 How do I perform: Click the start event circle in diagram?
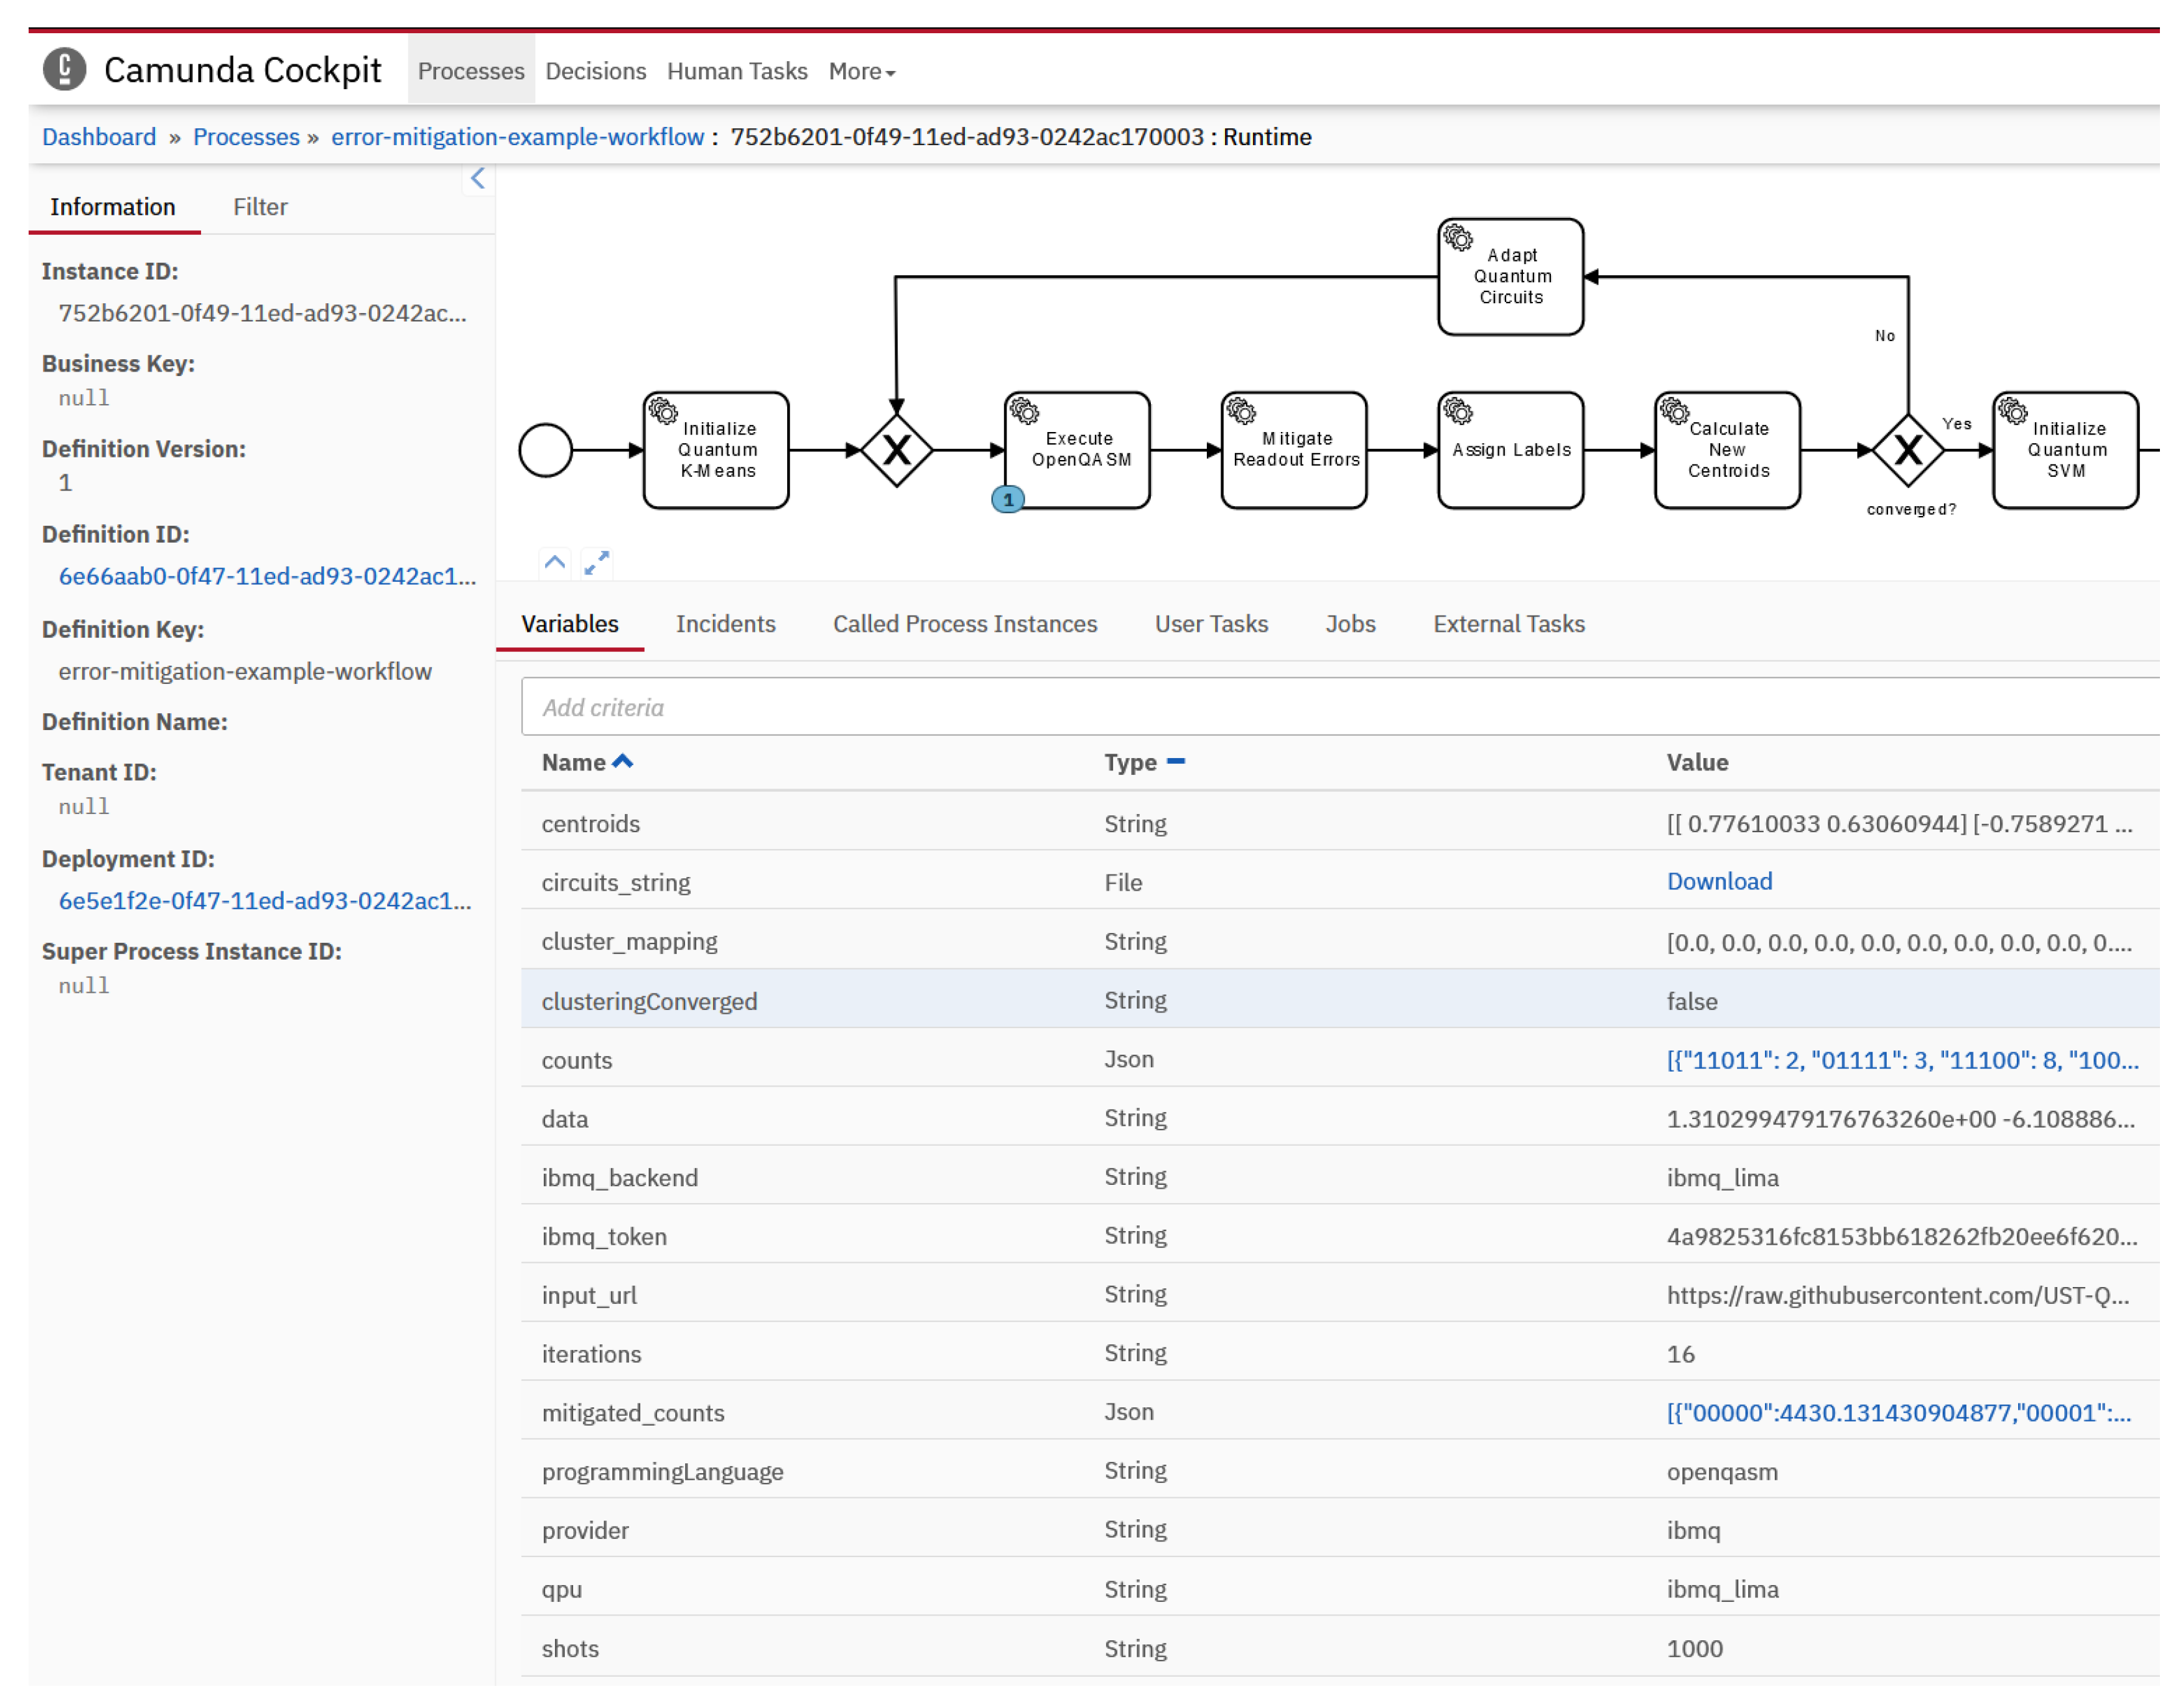(545, 450)
